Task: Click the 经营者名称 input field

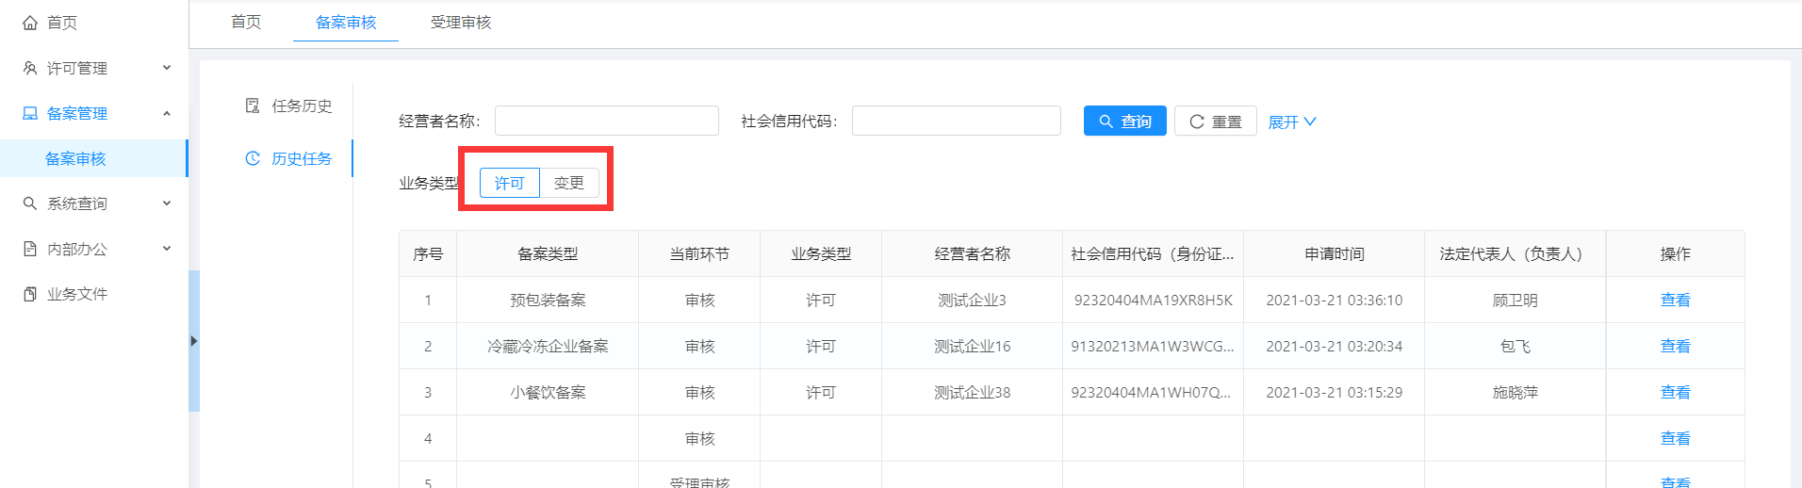Action: pyautogui.click(x=606, y=121)
